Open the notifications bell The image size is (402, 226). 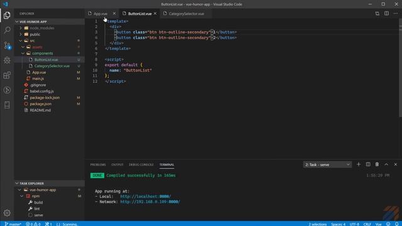(x=396, y=224)
